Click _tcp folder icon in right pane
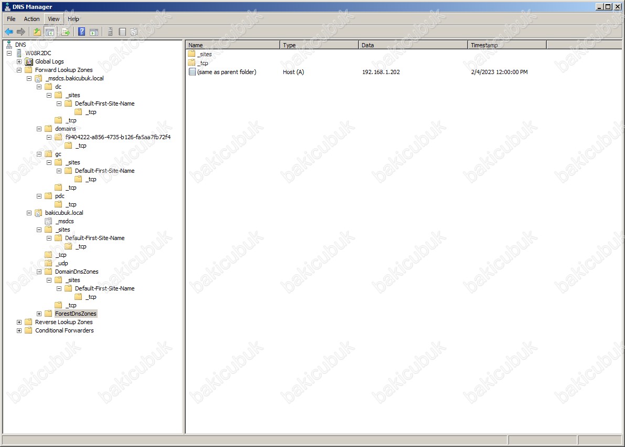This screenshot has width=625, height=447. 192,63
